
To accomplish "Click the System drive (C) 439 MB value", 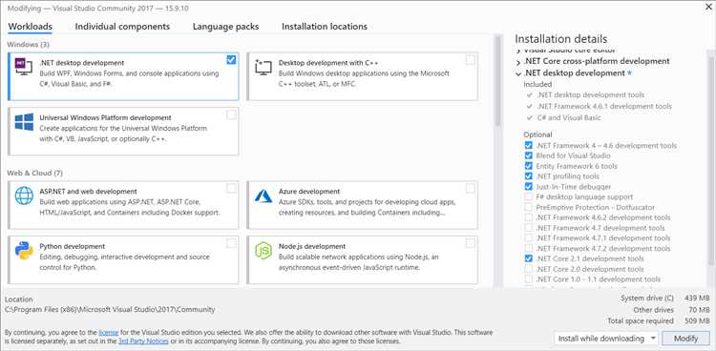I will [697, 298].
